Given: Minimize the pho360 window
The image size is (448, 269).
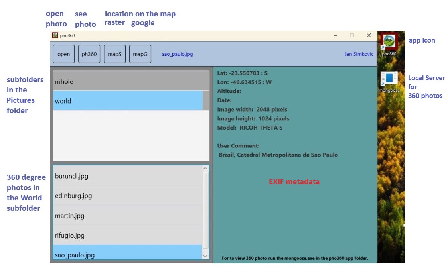Looking at the screenshot, I should pos(336,35).
